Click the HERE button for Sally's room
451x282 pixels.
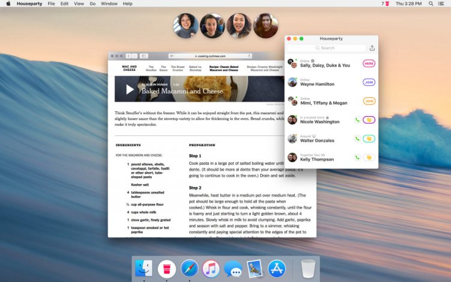[x=369, y=64]
